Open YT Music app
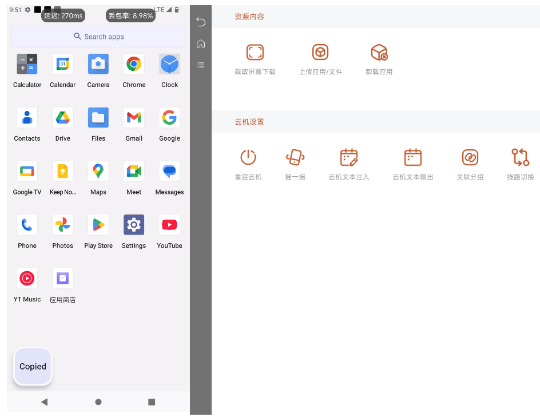This screenshot has height=417, width=540. [27, 278]
